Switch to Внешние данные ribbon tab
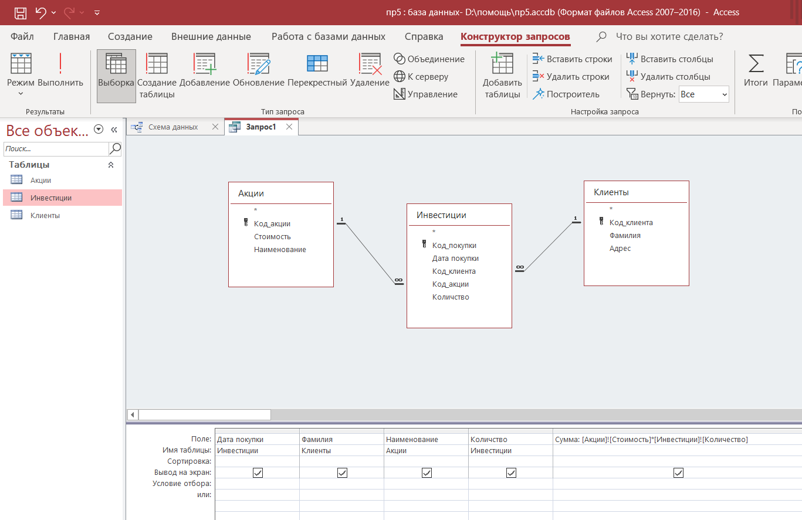 [211, 36]
